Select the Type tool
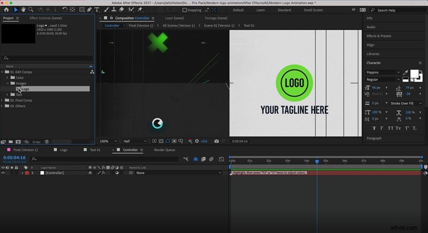The width and height of the screenshot is (428, 233). [x=97, y=10]
